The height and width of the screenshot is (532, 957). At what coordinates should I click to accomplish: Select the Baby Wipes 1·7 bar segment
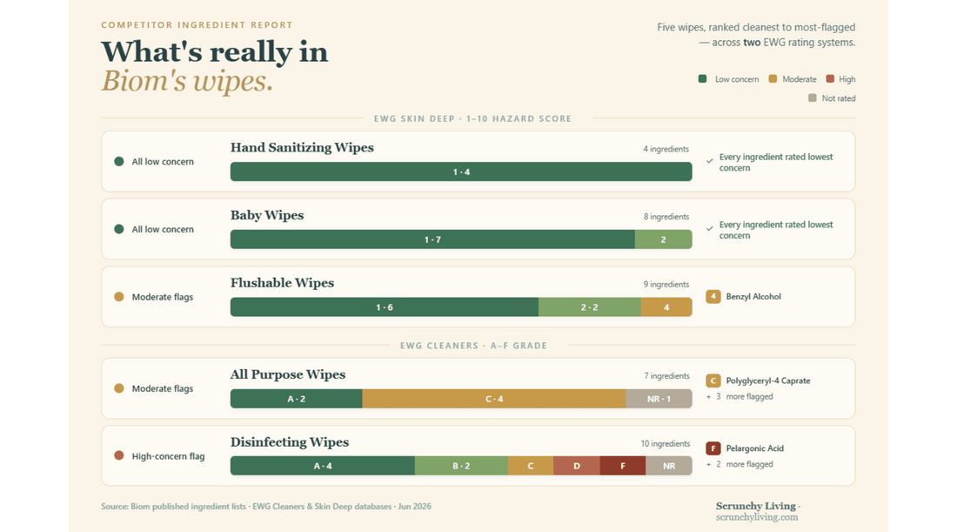(x=432, y=239)
